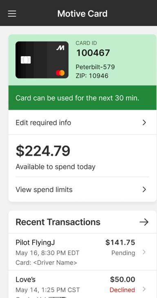Click chevron on the Love's row

pyautogui.click(x=144, y=289)
